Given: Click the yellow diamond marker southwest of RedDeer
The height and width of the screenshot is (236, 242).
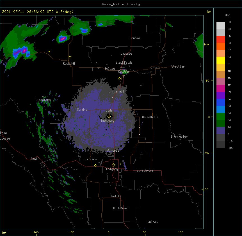Looking at the screenshot, I should [120, 79].
